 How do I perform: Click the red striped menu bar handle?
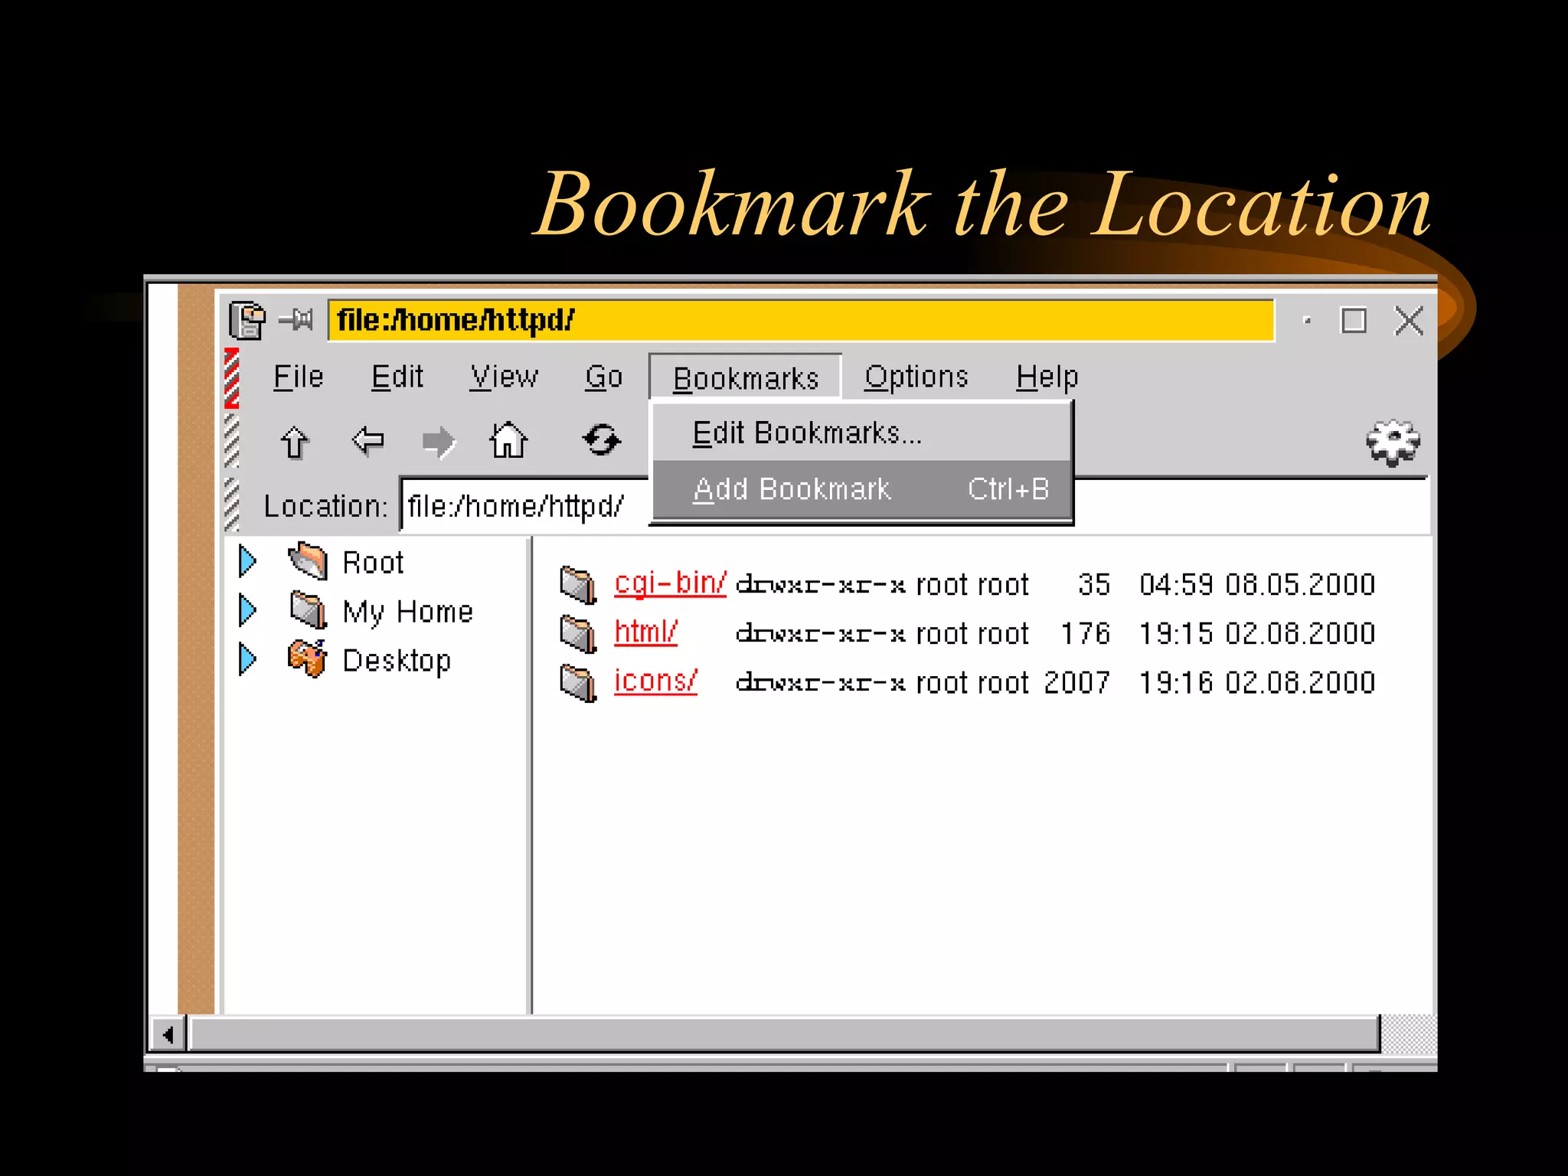pos(231,378)
